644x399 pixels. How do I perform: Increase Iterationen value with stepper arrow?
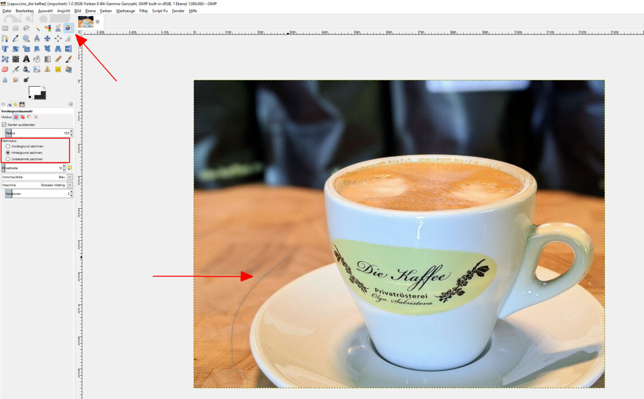point(72,191)
